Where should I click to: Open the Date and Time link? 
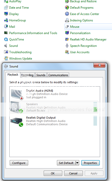[19, 8]
